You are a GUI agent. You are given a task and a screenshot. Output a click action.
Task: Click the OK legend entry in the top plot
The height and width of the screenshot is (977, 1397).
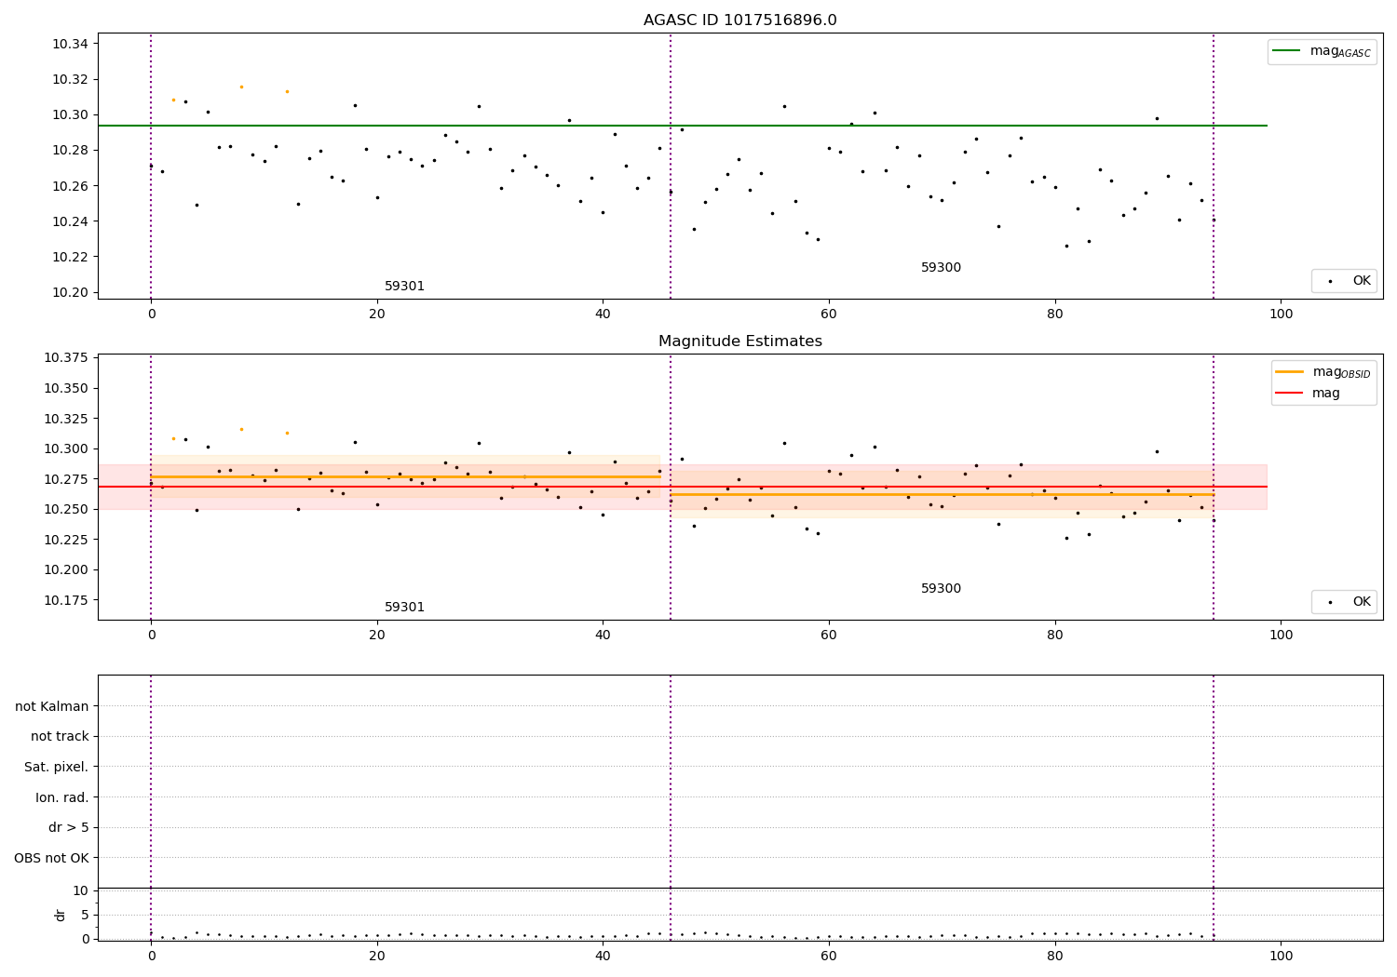coord(1345,281)
